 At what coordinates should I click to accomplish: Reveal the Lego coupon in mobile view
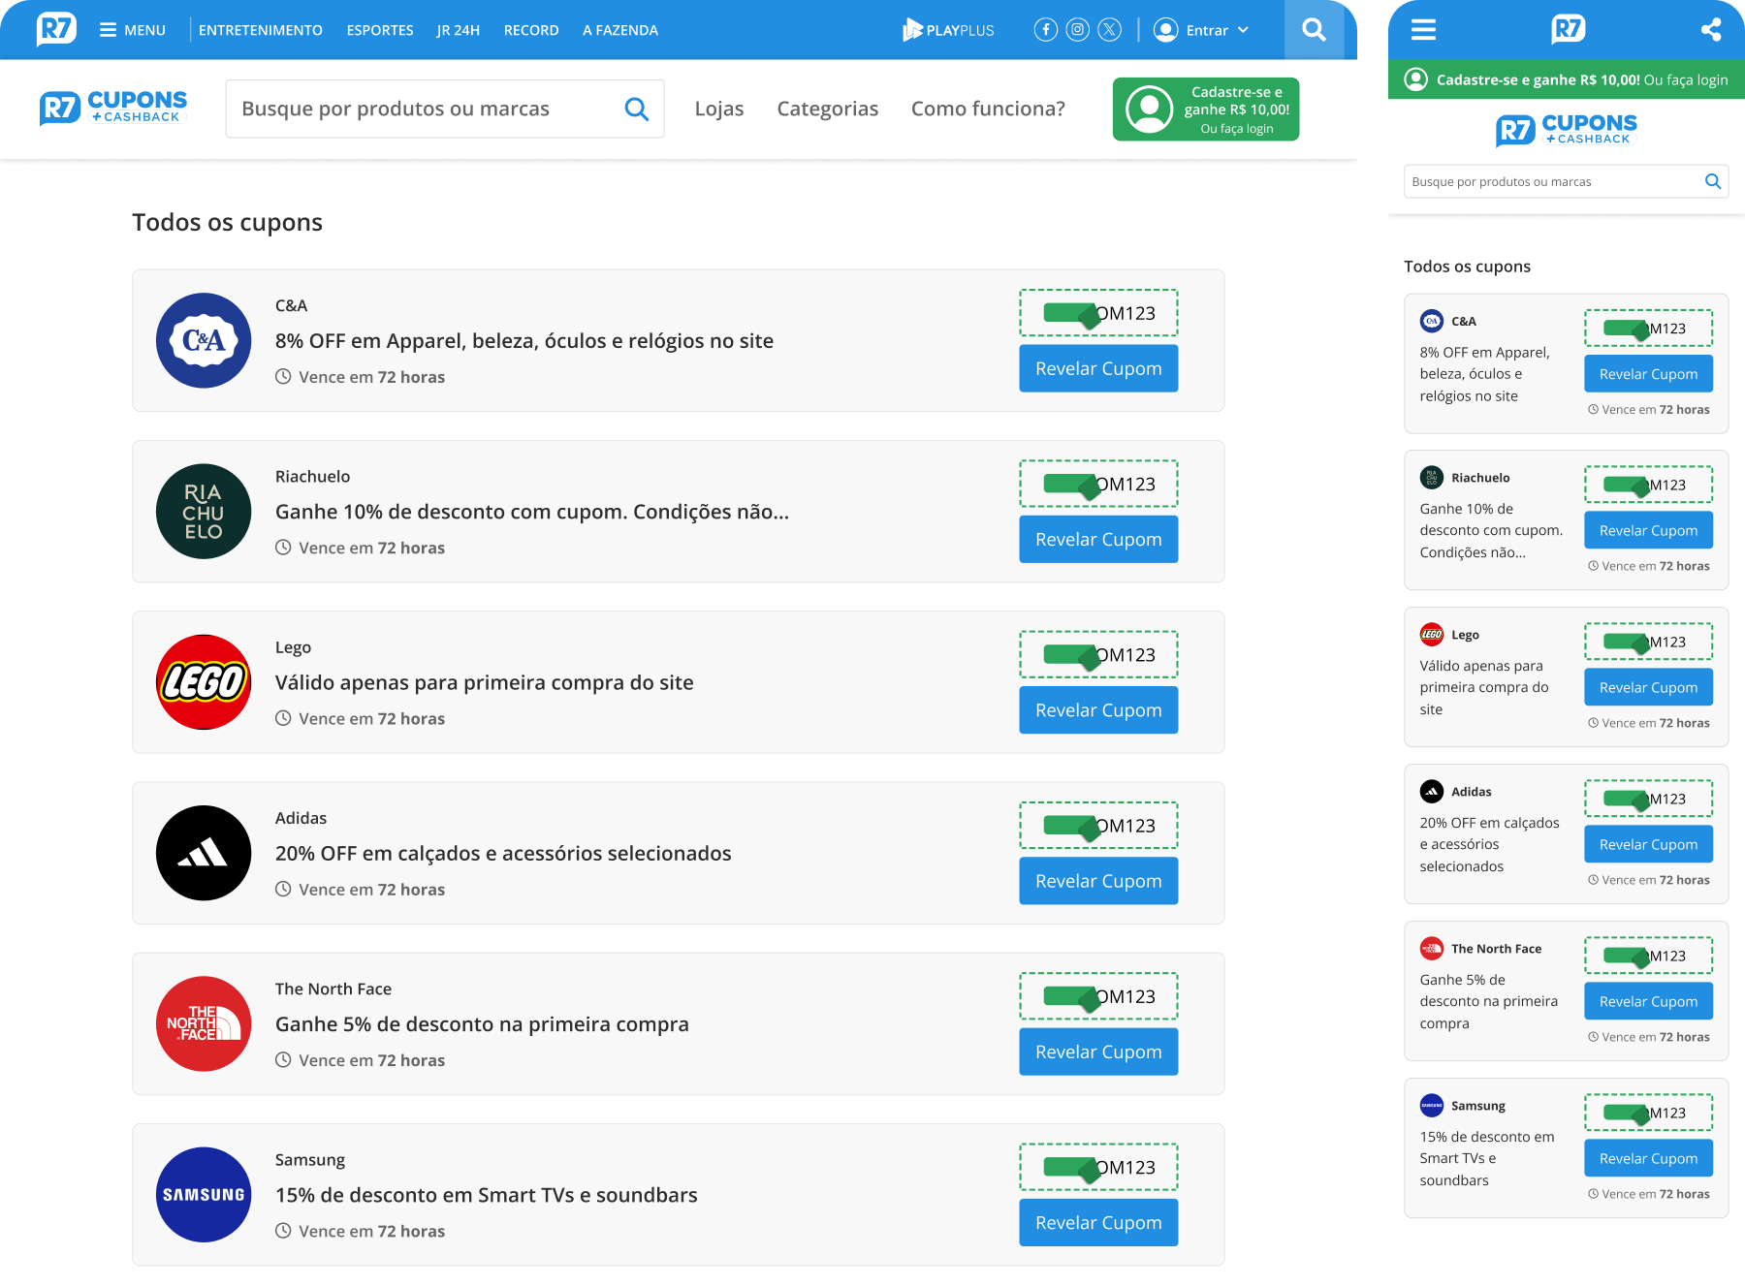point(1648,687)
